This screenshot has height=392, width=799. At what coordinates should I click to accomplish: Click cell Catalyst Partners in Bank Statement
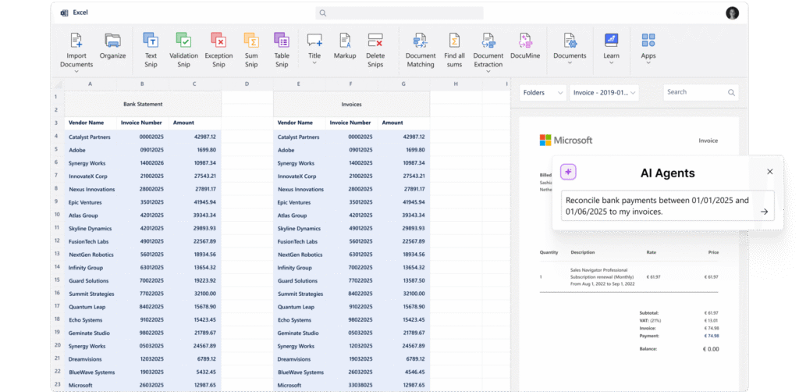(91, 137)
